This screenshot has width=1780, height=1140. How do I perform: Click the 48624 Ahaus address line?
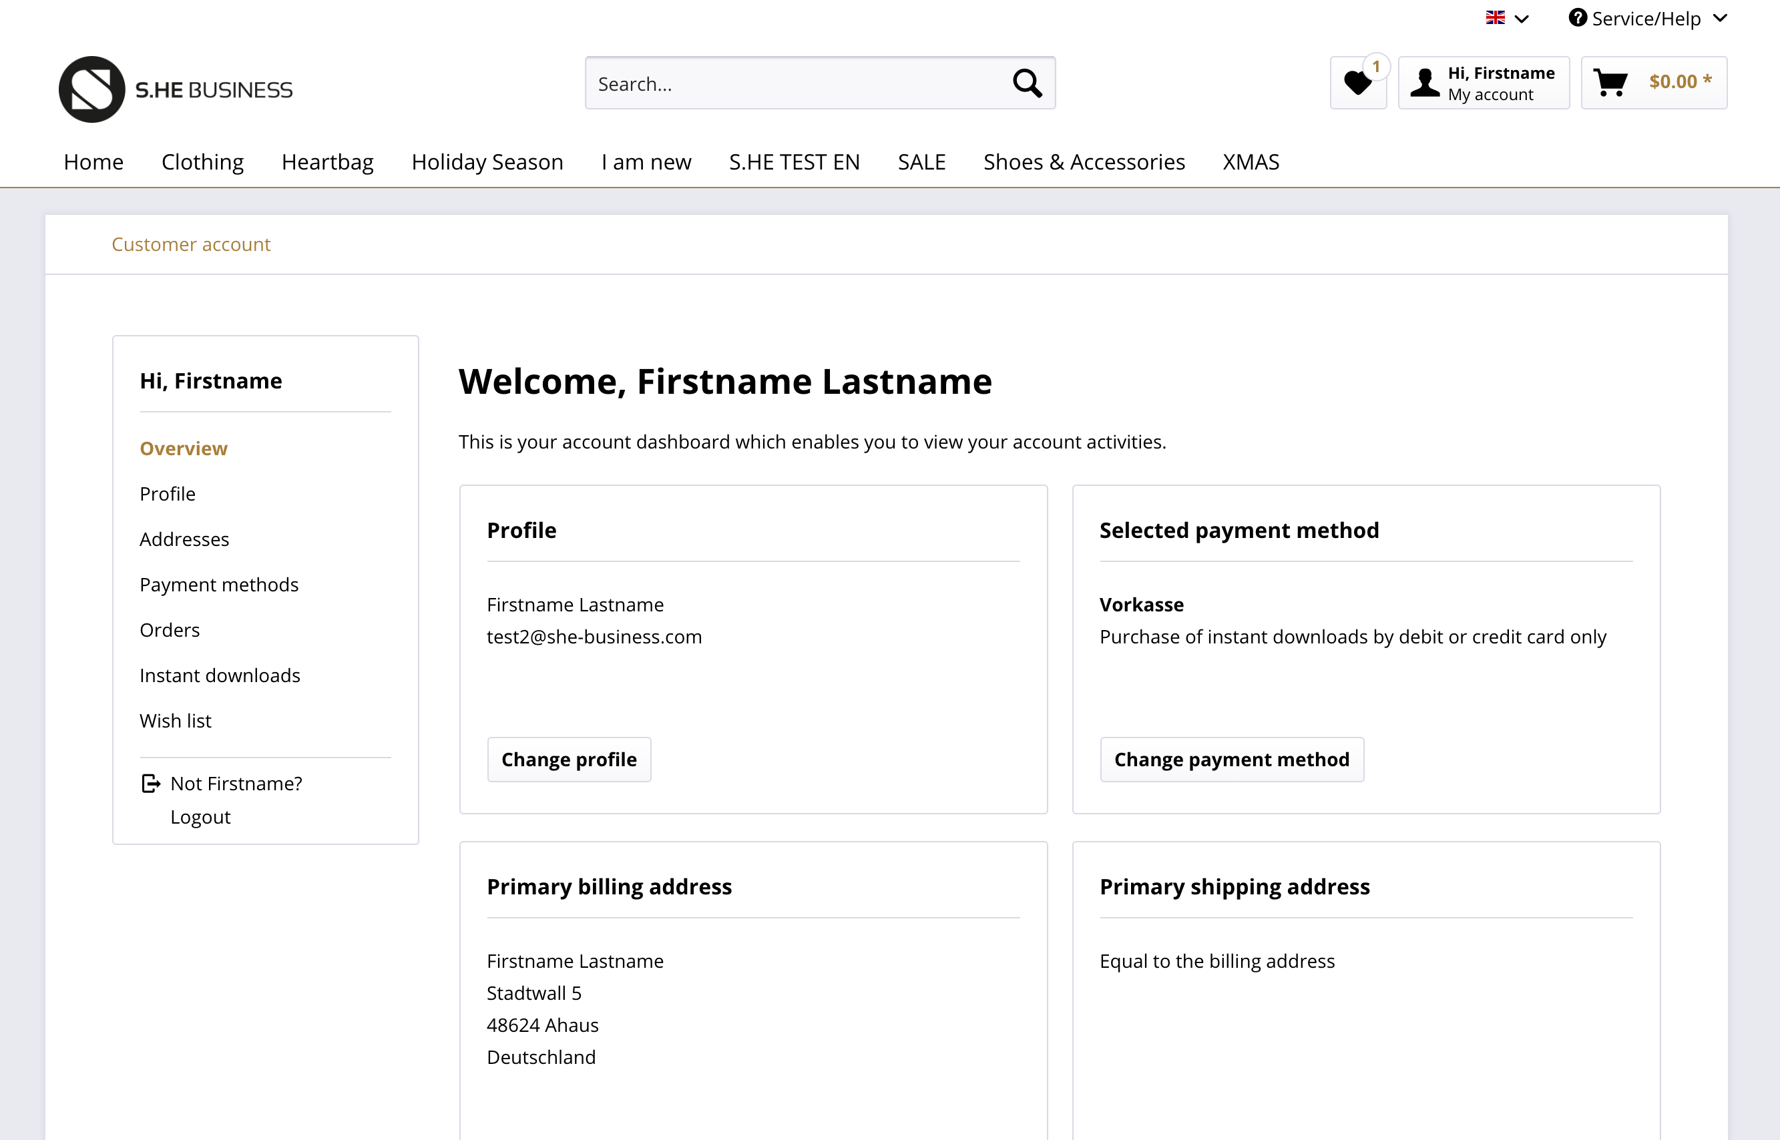click(542, 1025)
